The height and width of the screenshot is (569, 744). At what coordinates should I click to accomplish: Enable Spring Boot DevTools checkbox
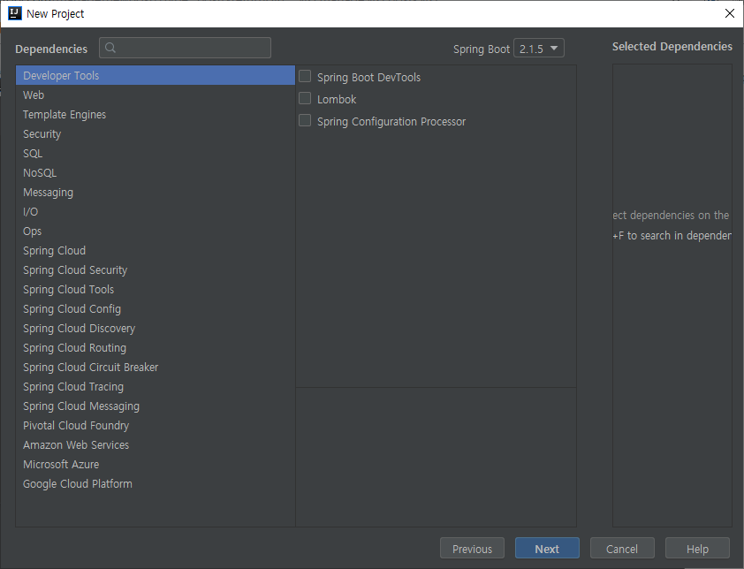click(x=305, y=76)
